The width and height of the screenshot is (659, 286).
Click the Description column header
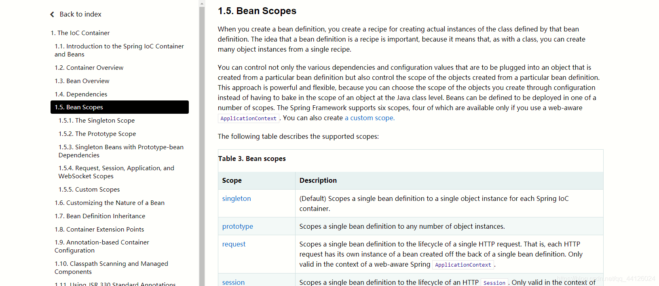pyautogui.click(x=318, y=180)
